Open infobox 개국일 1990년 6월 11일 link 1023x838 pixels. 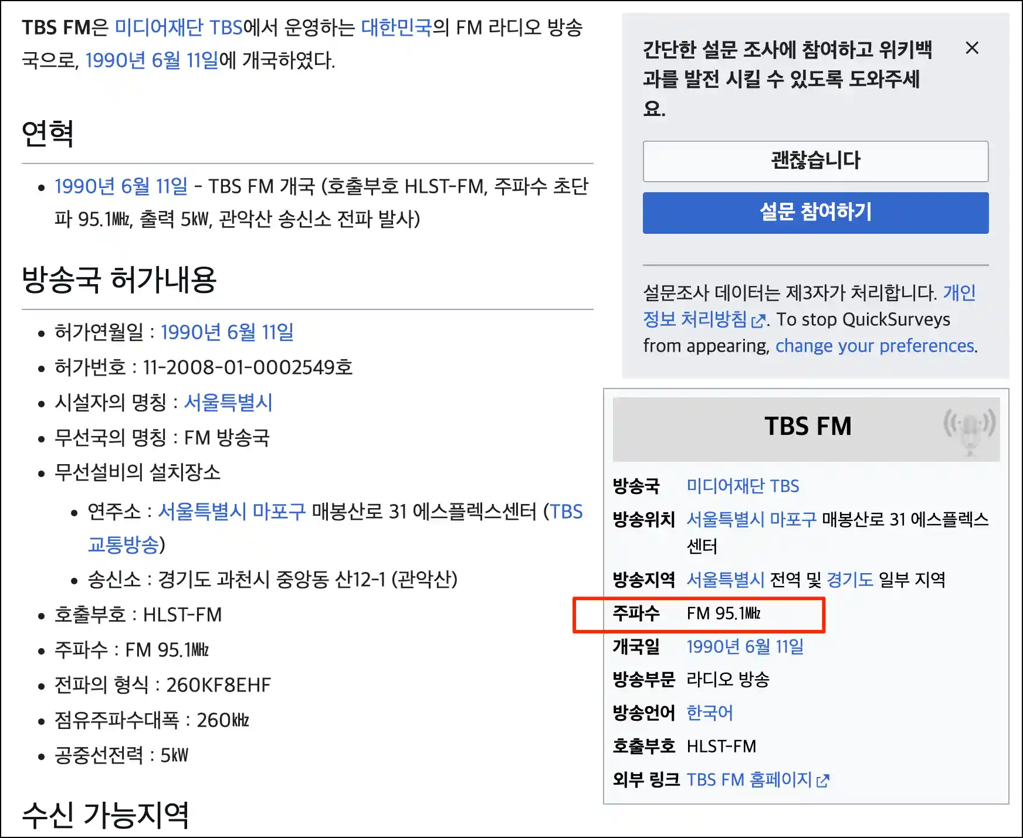pyautogui.click(x=745, y=647)
